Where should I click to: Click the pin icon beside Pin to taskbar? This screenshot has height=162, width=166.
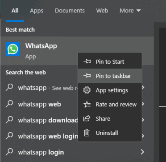(x=87, y=76)
